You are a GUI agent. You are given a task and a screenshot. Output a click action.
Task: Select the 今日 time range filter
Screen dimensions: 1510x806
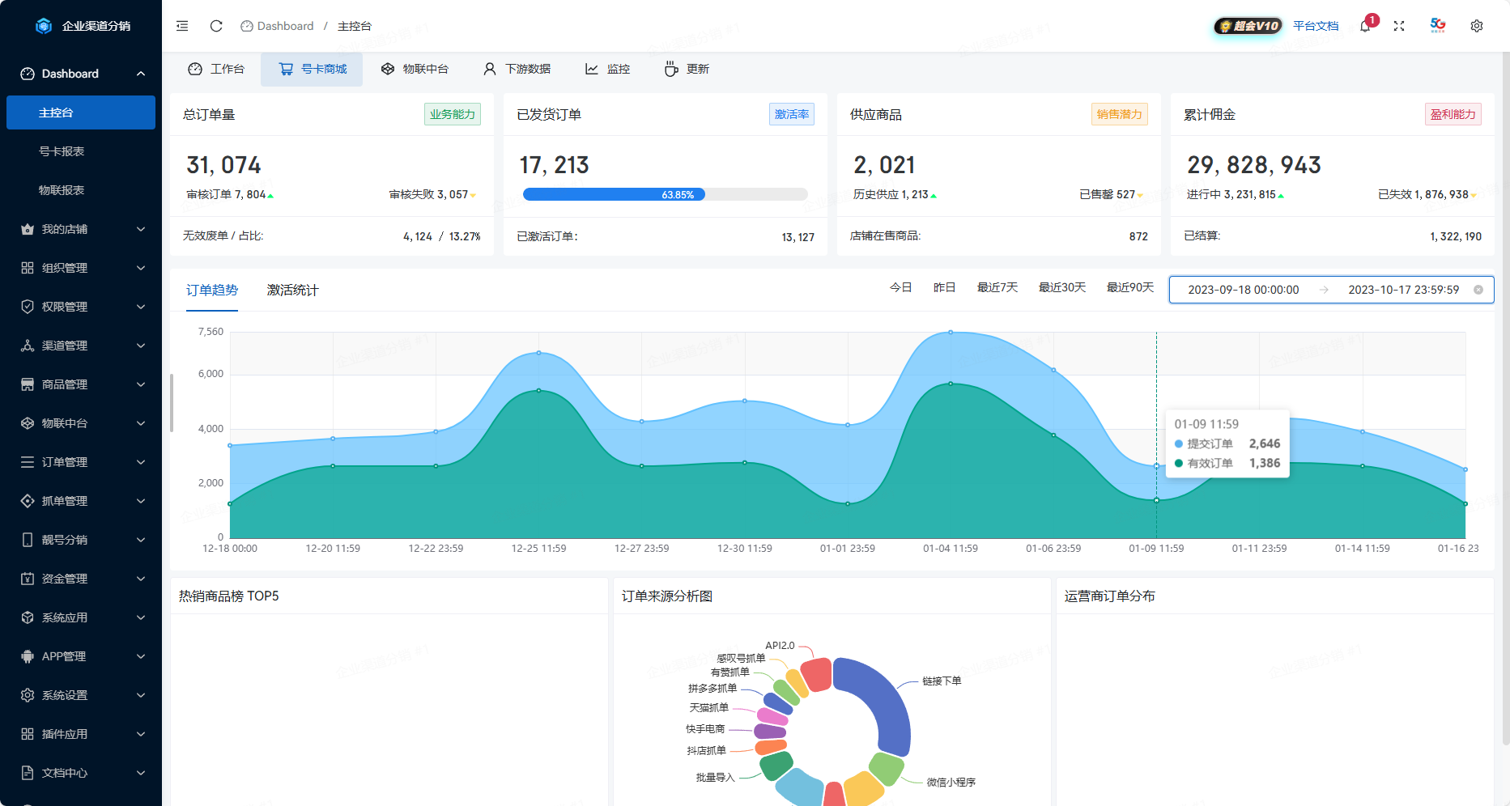tap(900, 287)
